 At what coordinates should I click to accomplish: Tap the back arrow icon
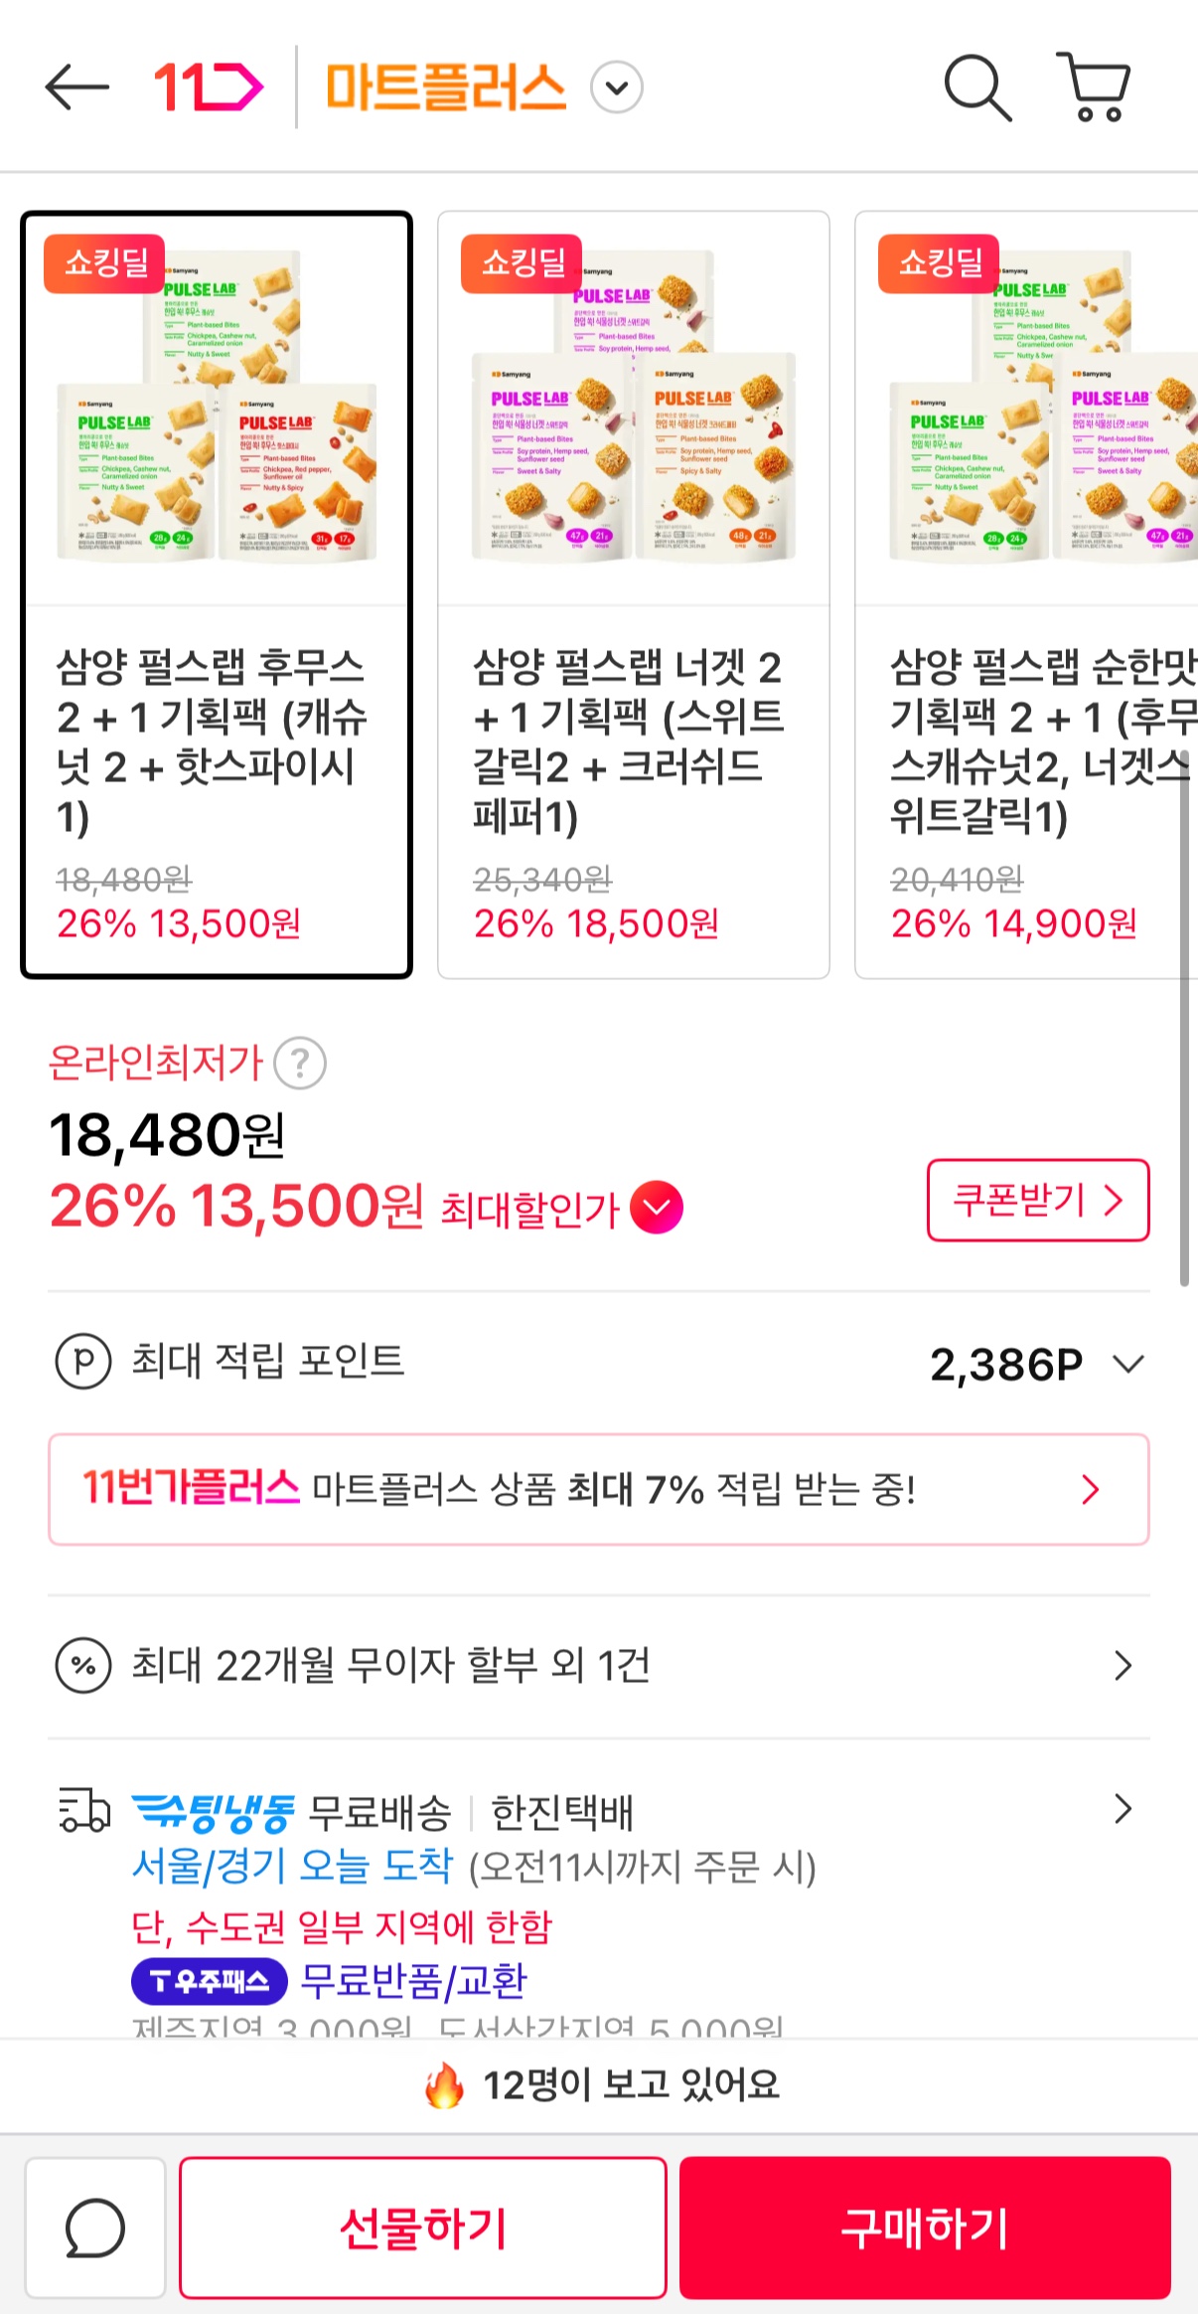click(76, 87)
